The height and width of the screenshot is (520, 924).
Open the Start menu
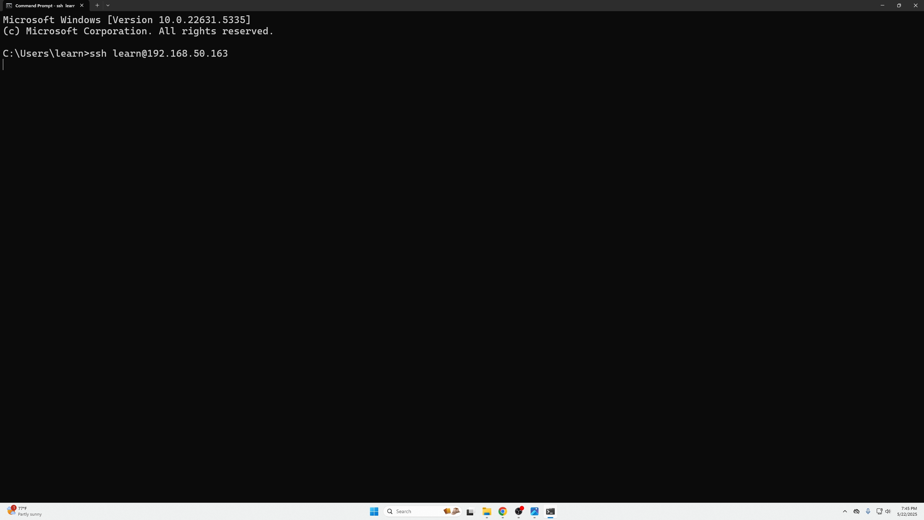(374, 511)
